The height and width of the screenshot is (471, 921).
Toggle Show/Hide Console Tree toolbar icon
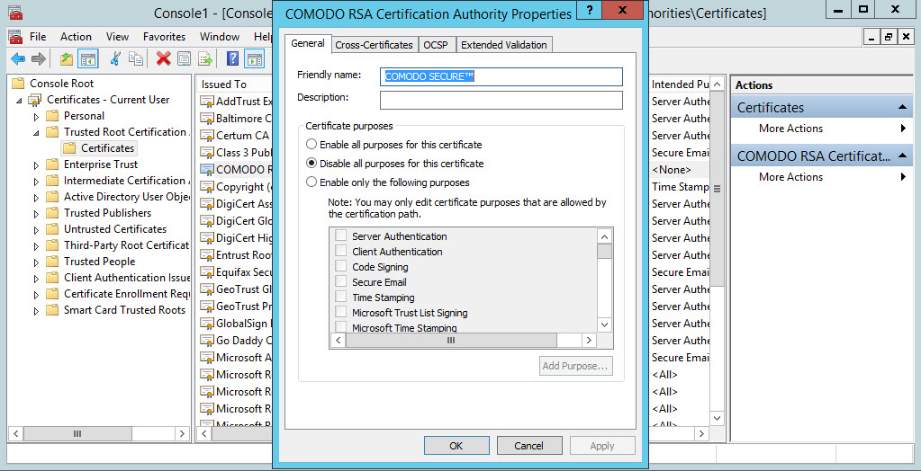click(88, 58)
